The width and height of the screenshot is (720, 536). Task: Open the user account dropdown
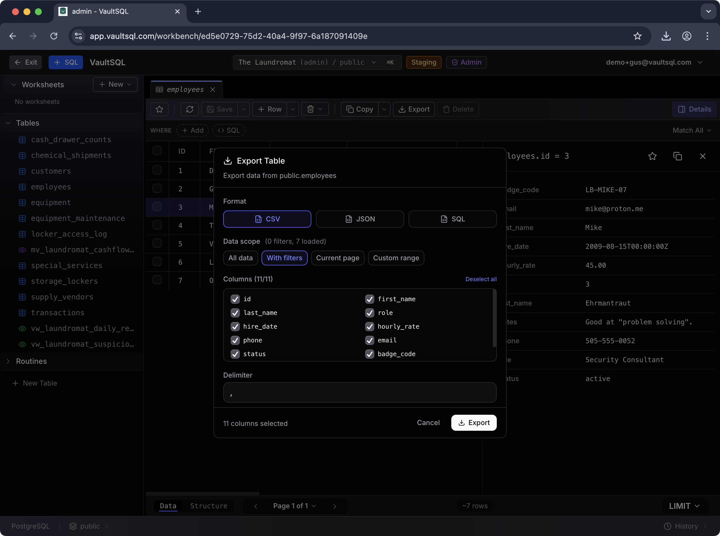click(654, 62)
